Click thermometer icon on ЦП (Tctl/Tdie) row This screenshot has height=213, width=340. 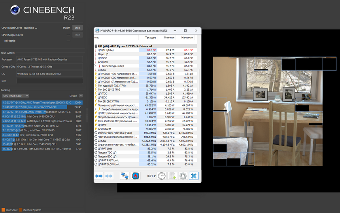point(96,50)
